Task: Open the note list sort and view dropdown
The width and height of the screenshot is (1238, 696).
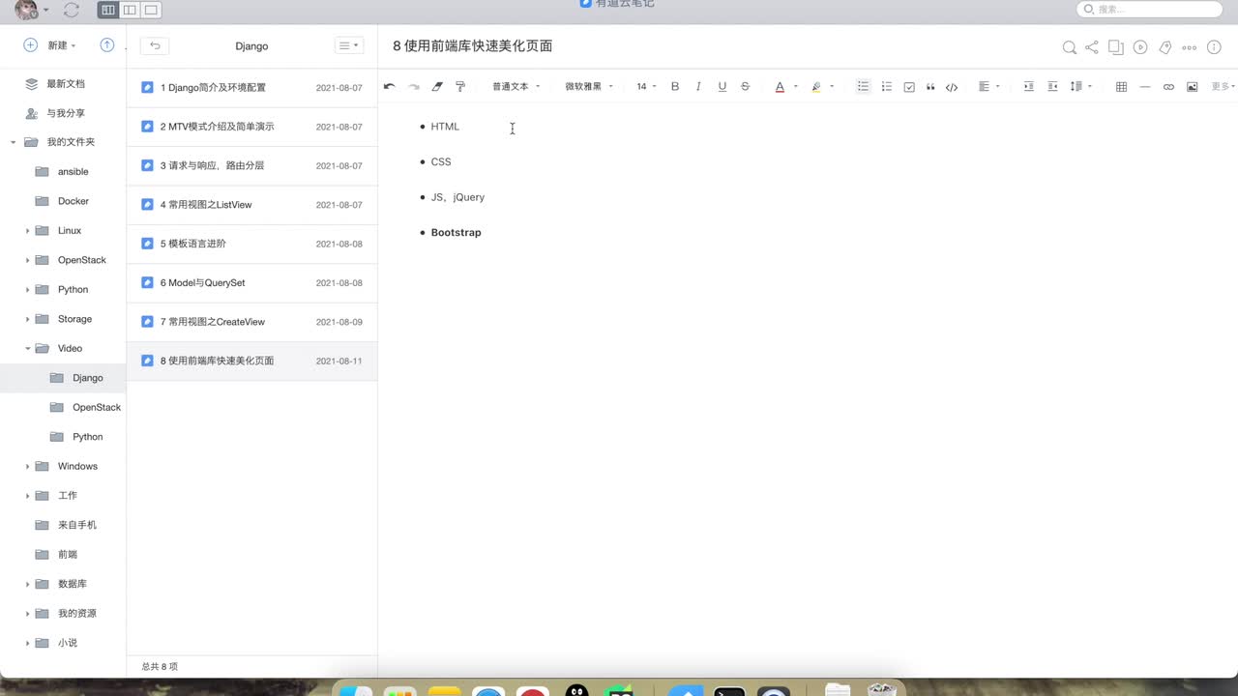Action: tap(348, 45)
